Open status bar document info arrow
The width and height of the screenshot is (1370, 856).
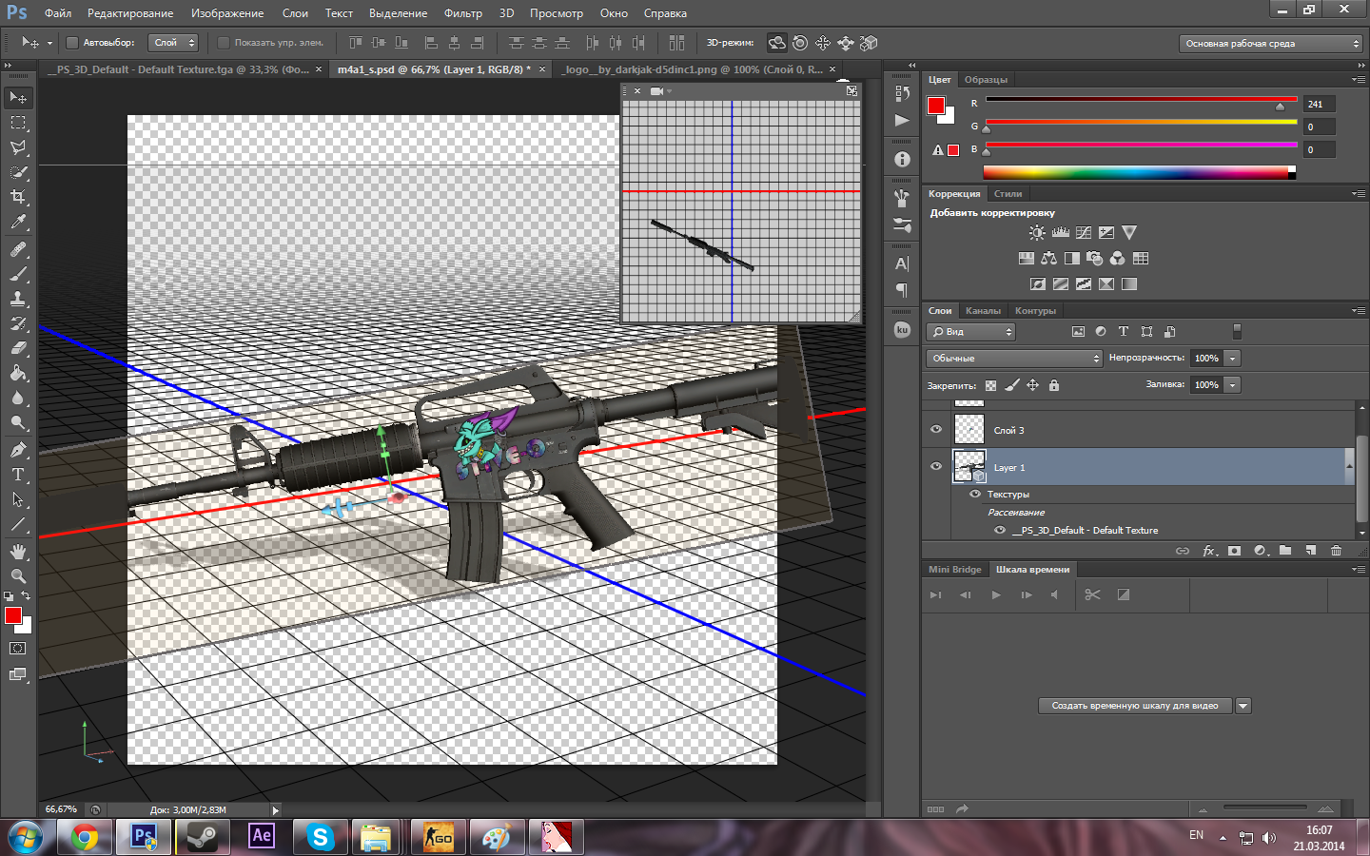(275, 810)
